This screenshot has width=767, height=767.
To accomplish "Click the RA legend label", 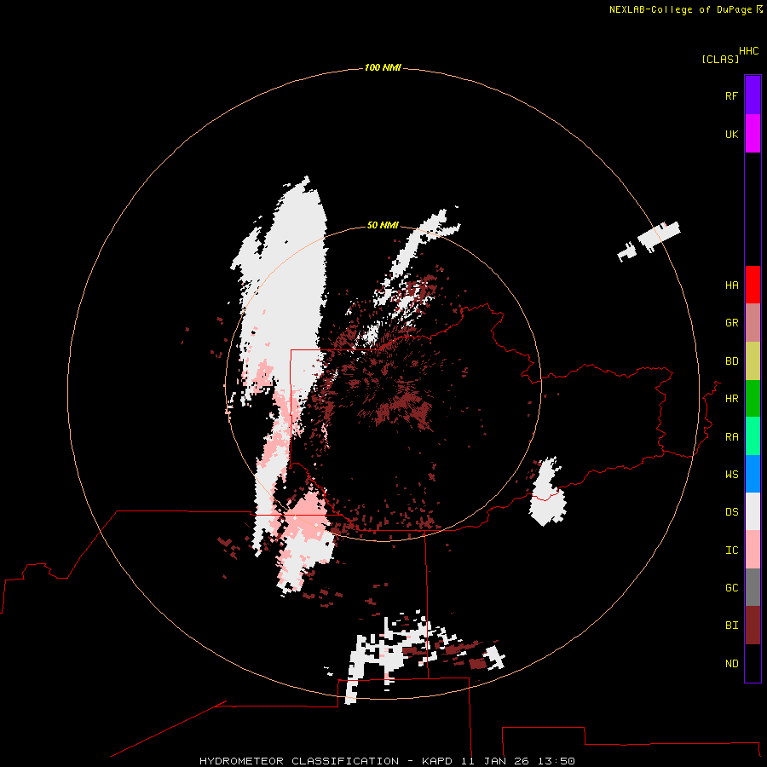I will (x=731, y=437).
